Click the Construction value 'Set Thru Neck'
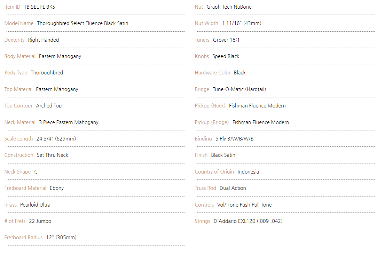Image resolution: width=385 pixels, height=257 pixels. [53, 155]
